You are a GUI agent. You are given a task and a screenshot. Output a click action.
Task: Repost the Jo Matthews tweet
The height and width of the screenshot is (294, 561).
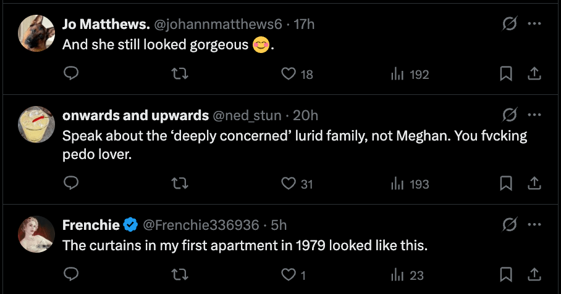pyautogui.click(x=179, y=74)
